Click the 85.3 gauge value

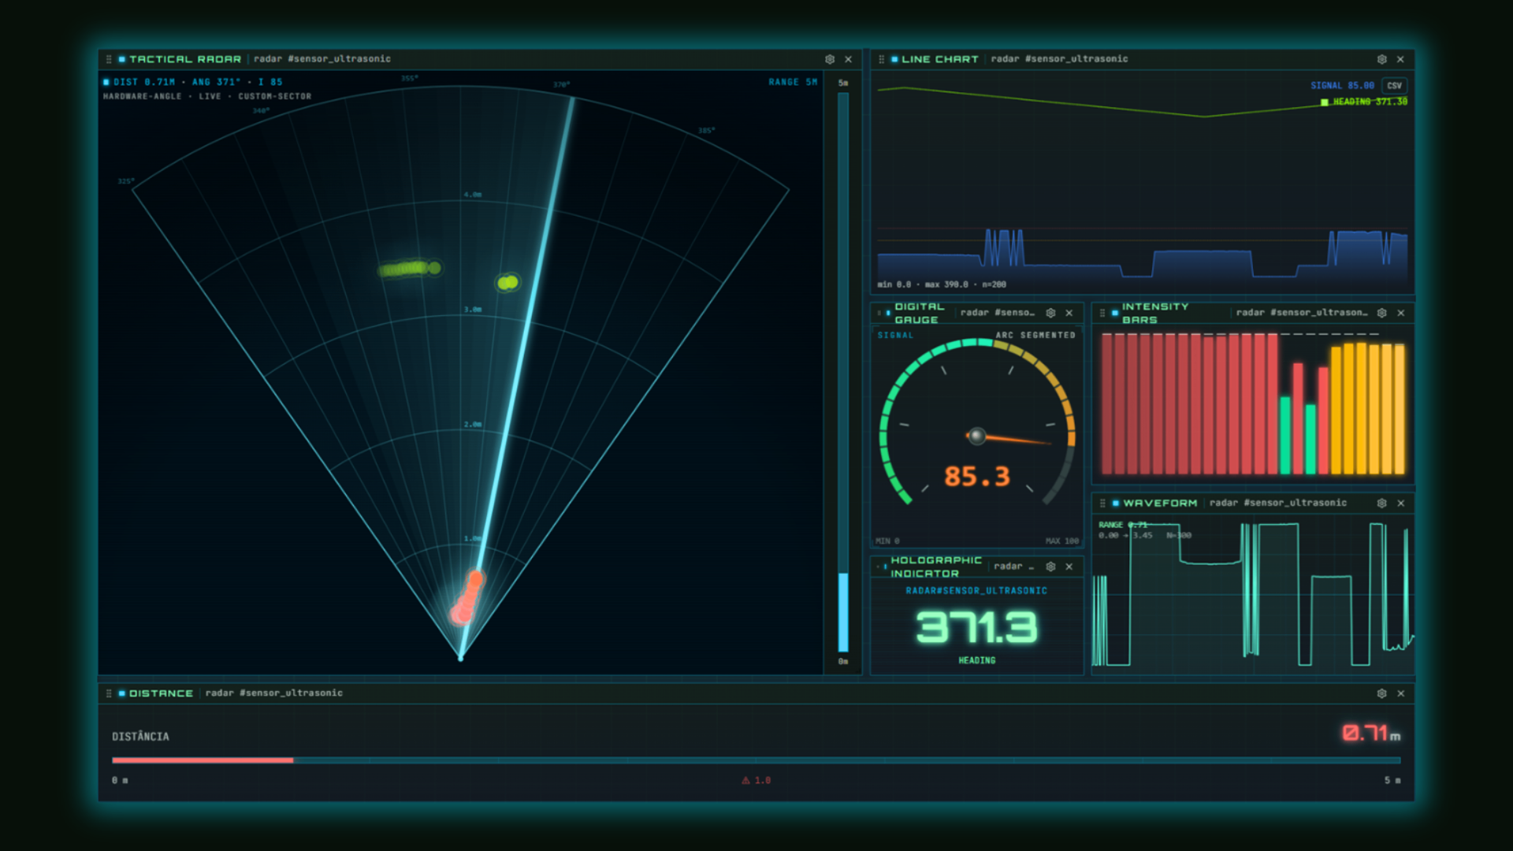click(x=977, y=477)
